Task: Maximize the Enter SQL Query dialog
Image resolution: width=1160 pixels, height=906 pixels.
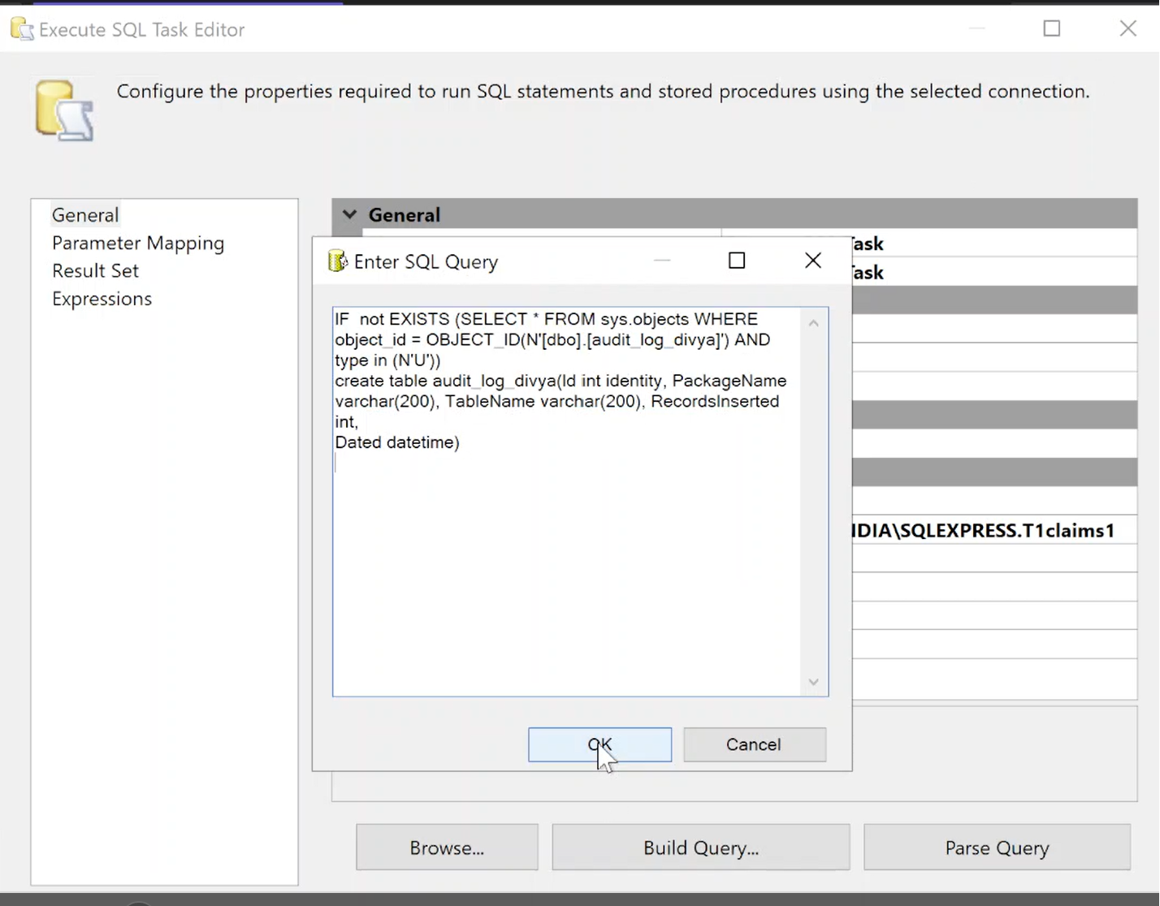Action: click(737, 261)
